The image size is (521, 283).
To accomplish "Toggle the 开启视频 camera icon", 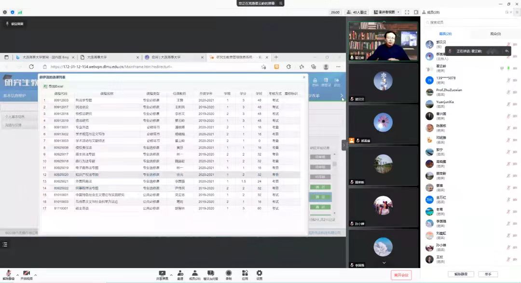I will coord(27,273).
